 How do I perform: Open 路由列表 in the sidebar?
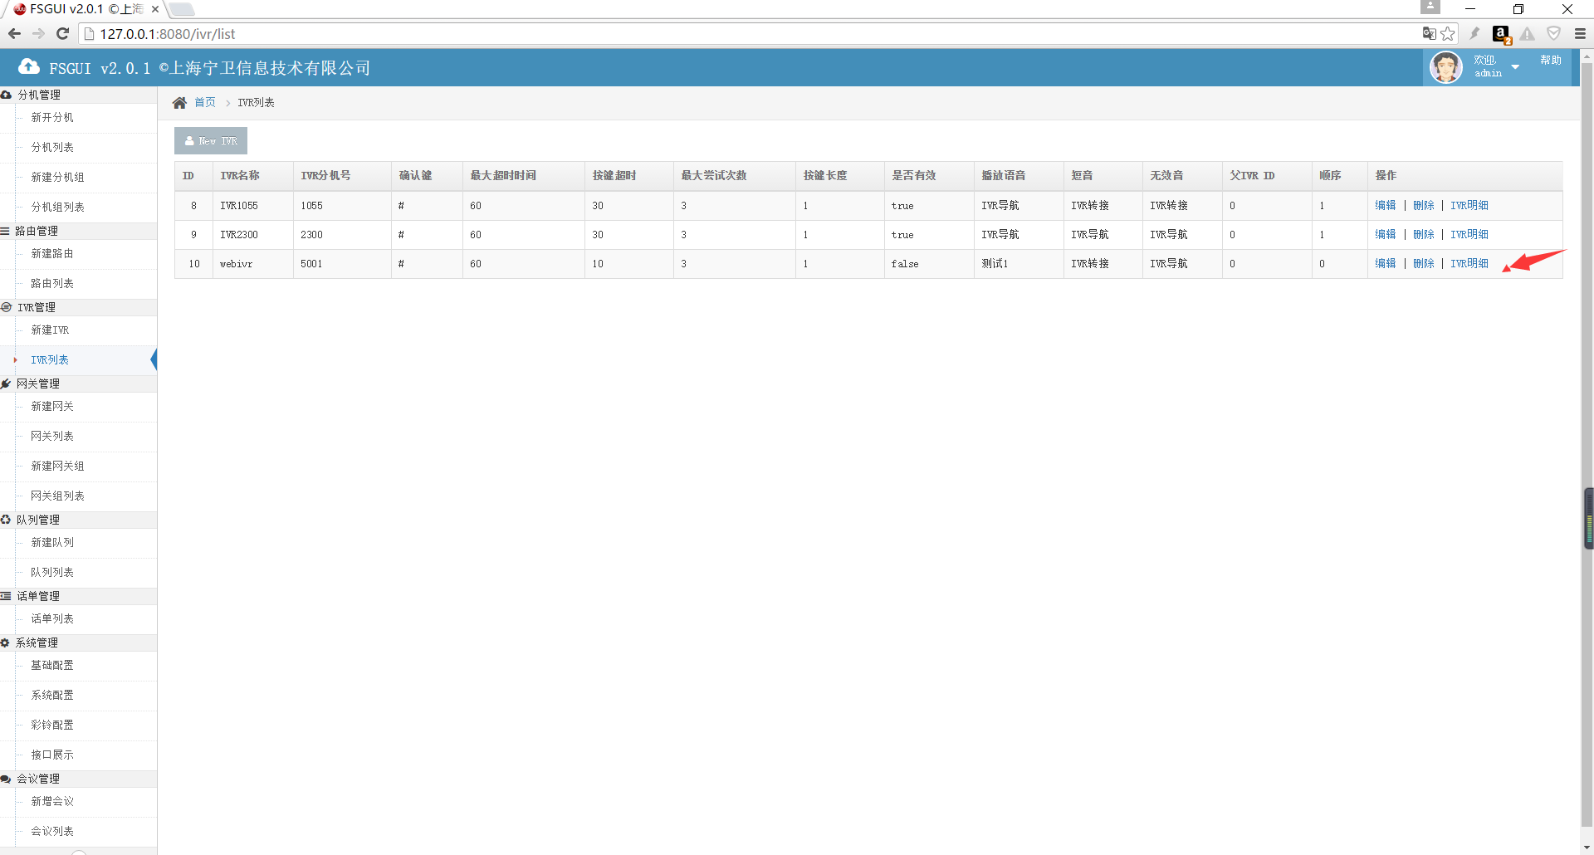click(52, 284)
